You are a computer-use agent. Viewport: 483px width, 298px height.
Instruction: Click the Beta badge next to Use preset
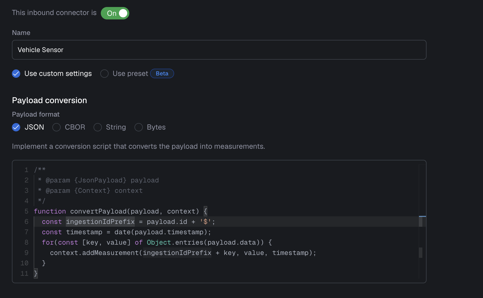coord(162,74)
